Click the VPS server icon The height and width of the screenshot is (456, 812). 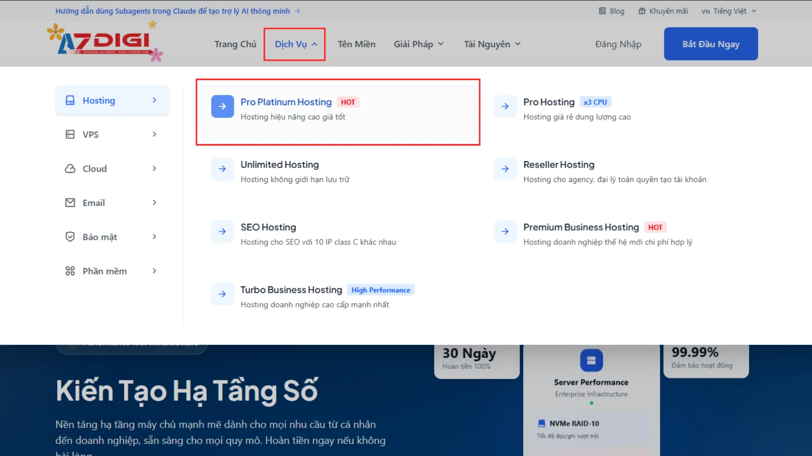[70, 134]
